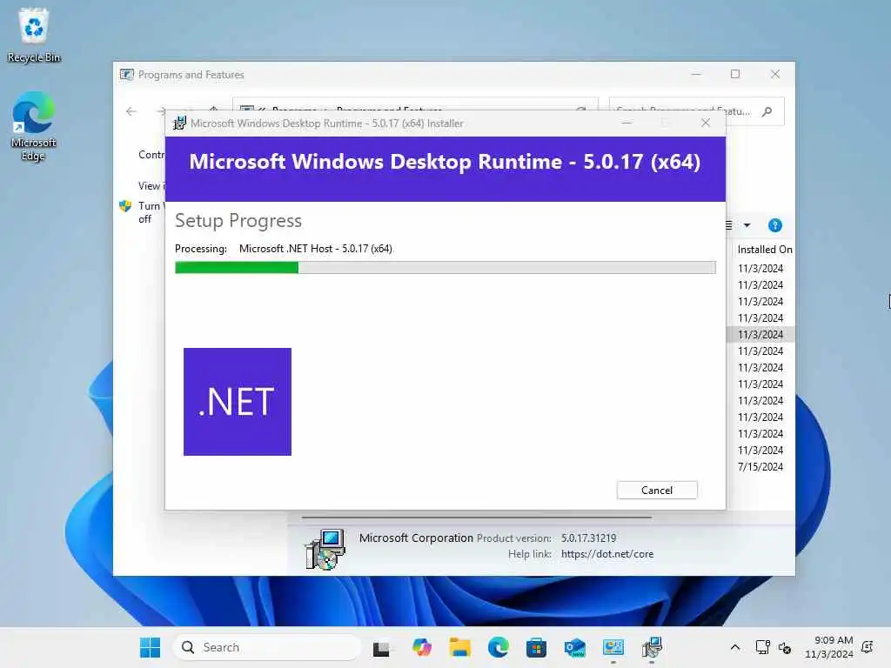Launch Copilot from the taskbar

(422, 647)
